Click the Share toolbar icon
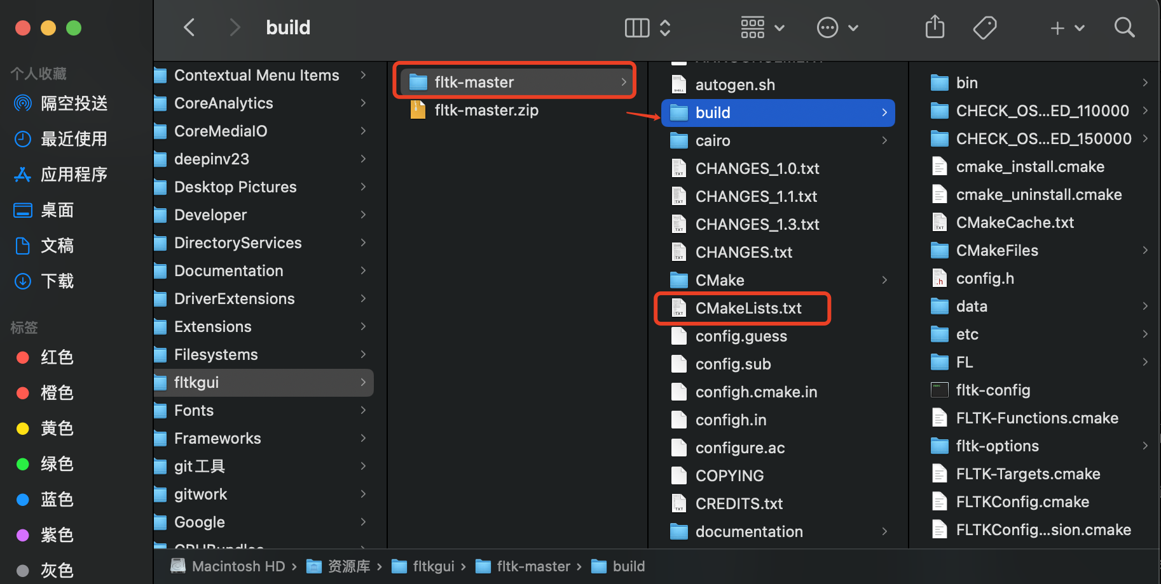Screen dimensions: 1161x584 [935, 27]
